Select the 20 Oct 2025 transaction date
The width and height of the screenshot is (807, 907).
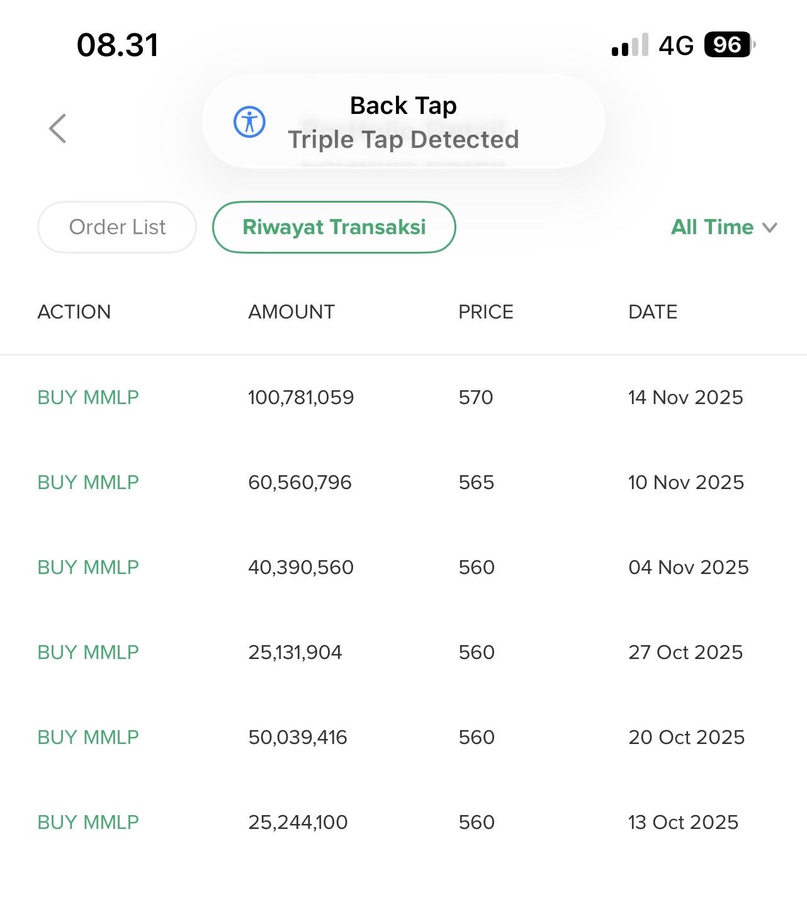pyautogui.click(x=686, y=737)
